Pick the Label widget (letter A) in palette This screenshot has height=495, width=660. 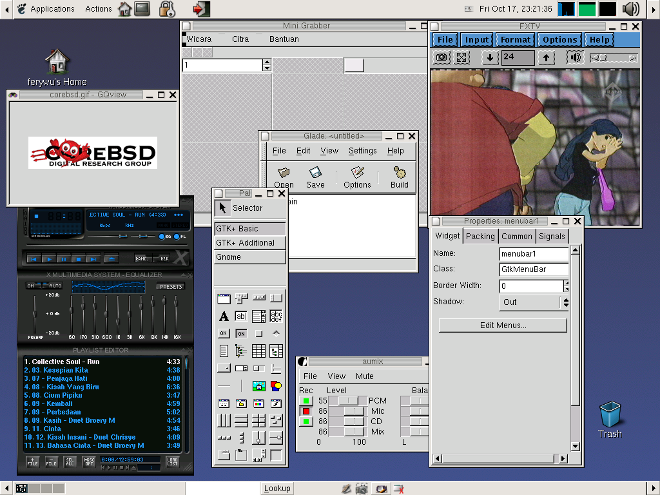(224, 316)
